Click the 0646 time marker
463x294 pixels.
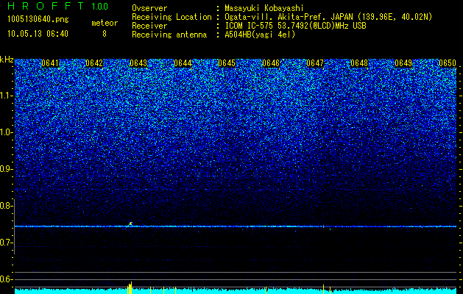click(271, 63)
